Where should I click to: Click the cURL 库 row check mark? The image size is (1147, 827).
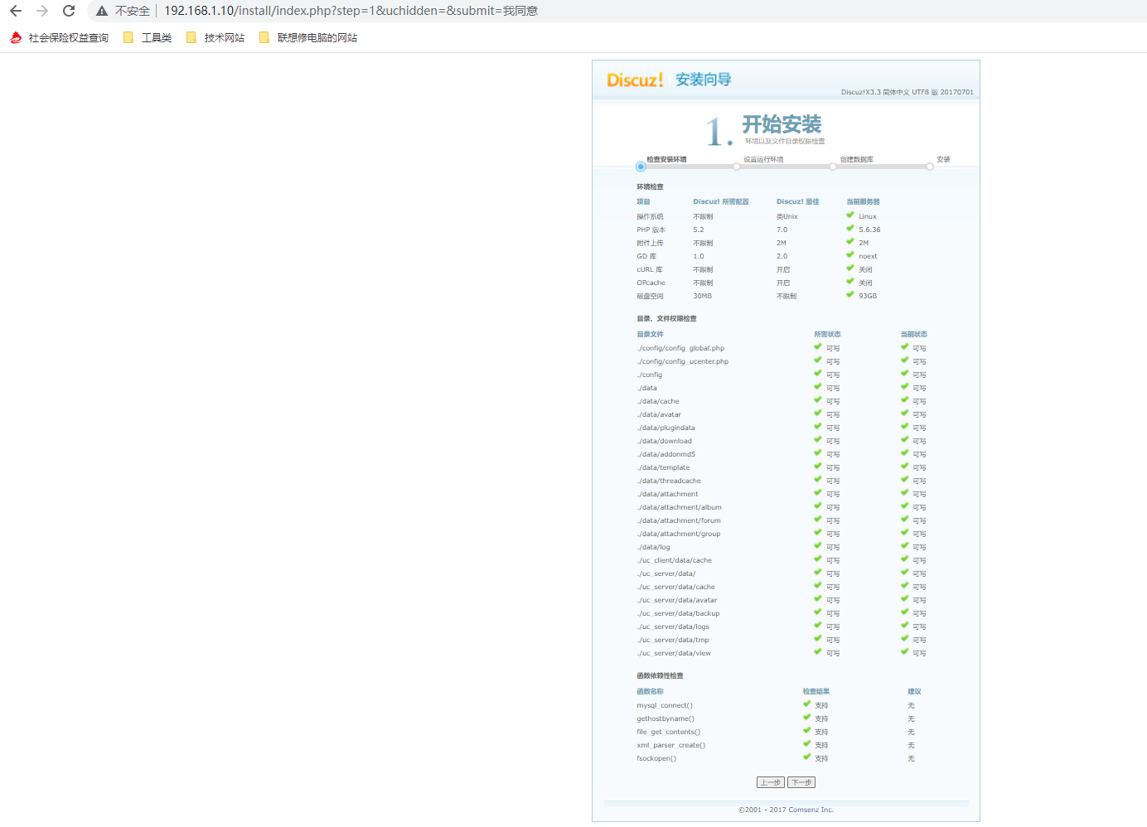(849, 268)
